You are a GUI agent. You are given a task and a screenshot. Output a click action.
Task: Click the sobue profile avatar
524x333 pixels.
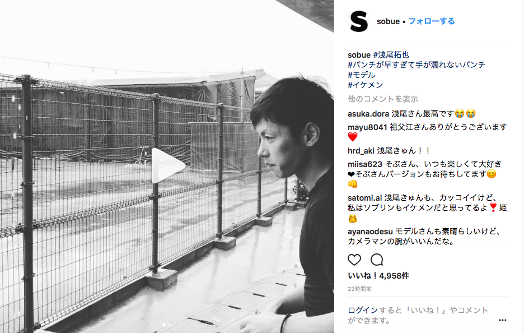tap(359, 21)
